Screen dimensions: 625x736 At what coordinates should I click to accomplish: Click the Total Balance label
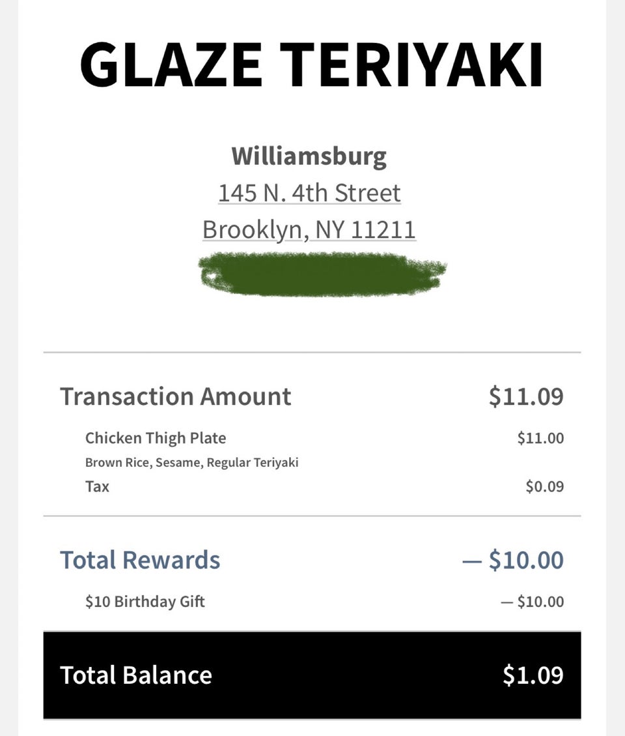[x=136, y=675]
